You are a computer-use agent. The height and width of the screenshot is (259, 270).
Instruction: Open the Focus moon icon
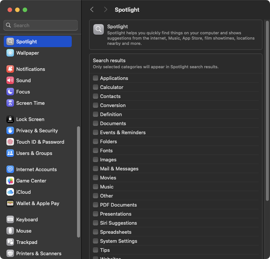pyautogui.click(x=10, y=92)
